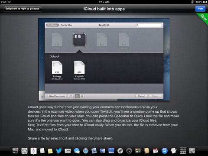The width and height of the screenshot is (208, 156).
Task: Open the blue Spotlight magnifier icon
Action: point(165,151)
